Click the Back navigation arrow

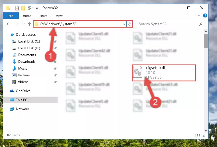[x=8, y=24]
